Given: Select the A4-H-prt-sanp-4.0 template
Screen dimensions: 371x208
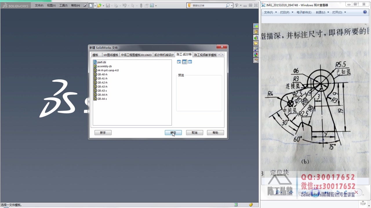Looking at the screenshot, I should [x=106, y=70].
